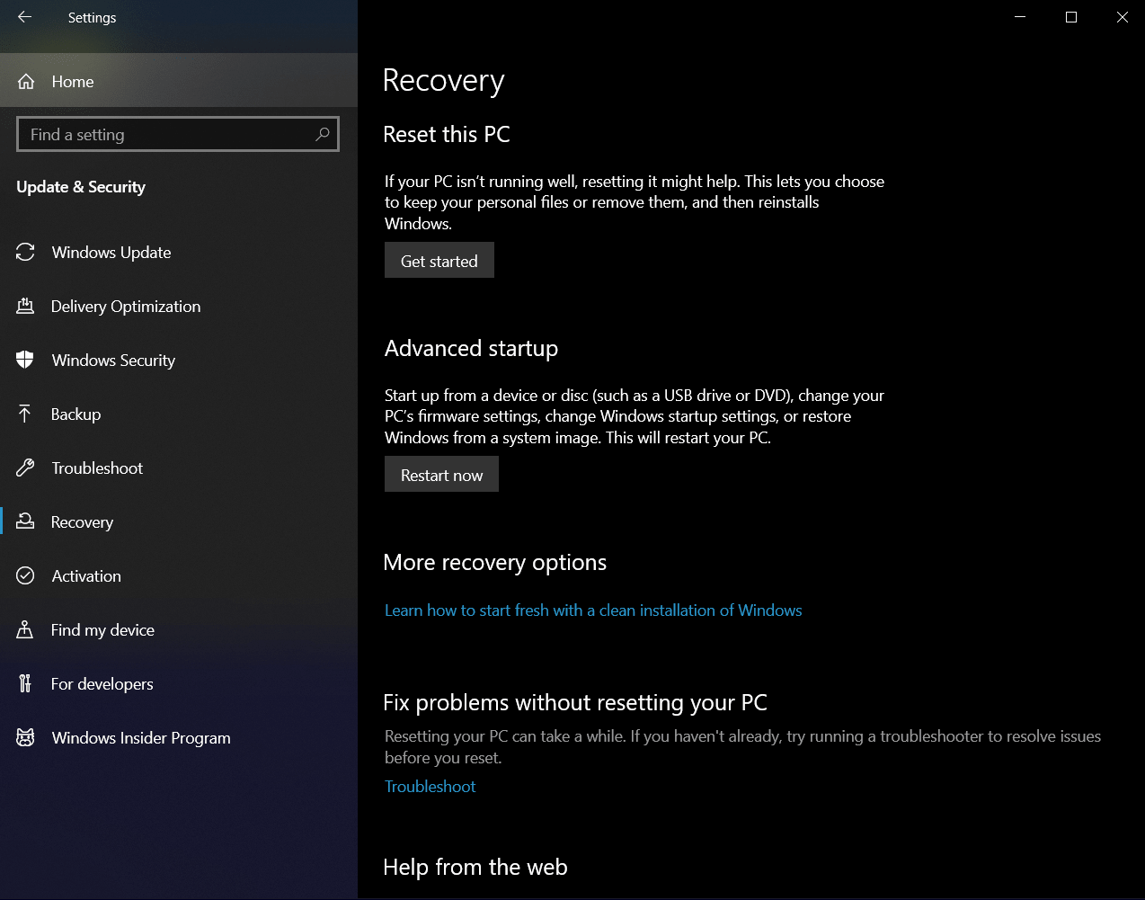
Task: Click the Settings window title text
Action: coord(92,18)
